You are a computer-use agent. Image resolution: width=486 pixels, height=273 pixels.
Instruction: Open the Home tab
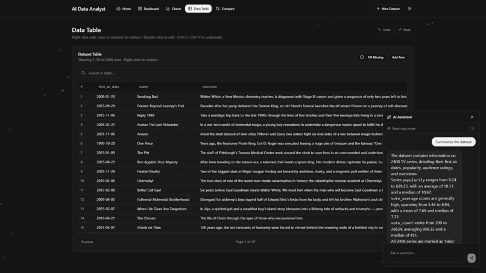click(x=124, y=8)
